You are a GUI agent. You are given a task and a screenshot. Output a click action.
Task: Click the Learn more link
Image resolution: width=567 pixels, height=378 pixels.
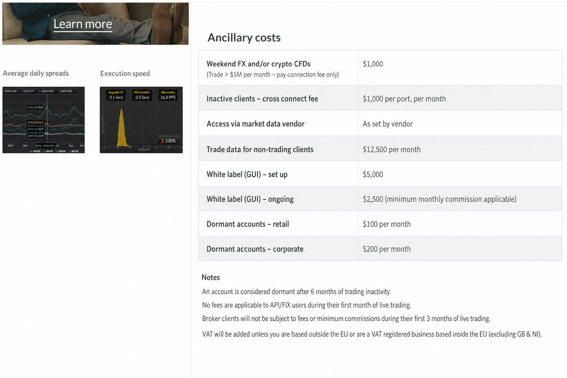point(83,24)
